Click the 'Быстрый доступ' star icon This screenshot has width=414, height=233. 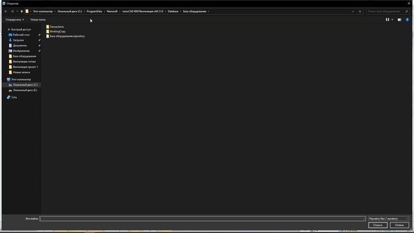pyautogui.click(x=8, y=30)
